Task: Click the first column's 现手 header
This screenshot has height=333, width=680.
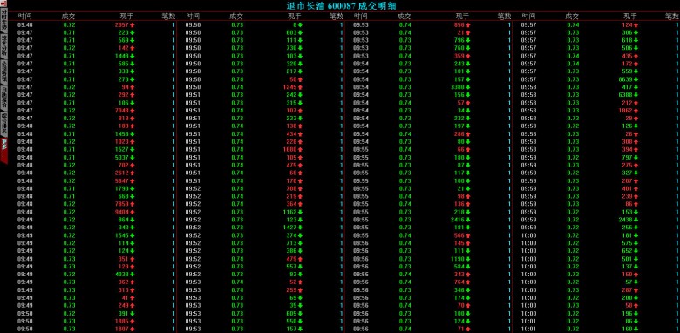Action: tap(126, 16)
